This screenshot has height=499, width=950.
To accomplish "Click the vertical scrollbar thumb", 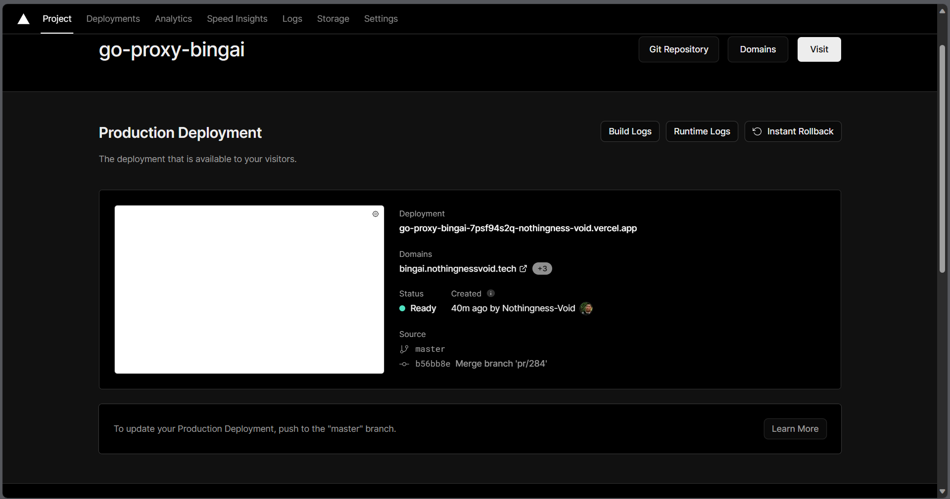I will point(943,159).
